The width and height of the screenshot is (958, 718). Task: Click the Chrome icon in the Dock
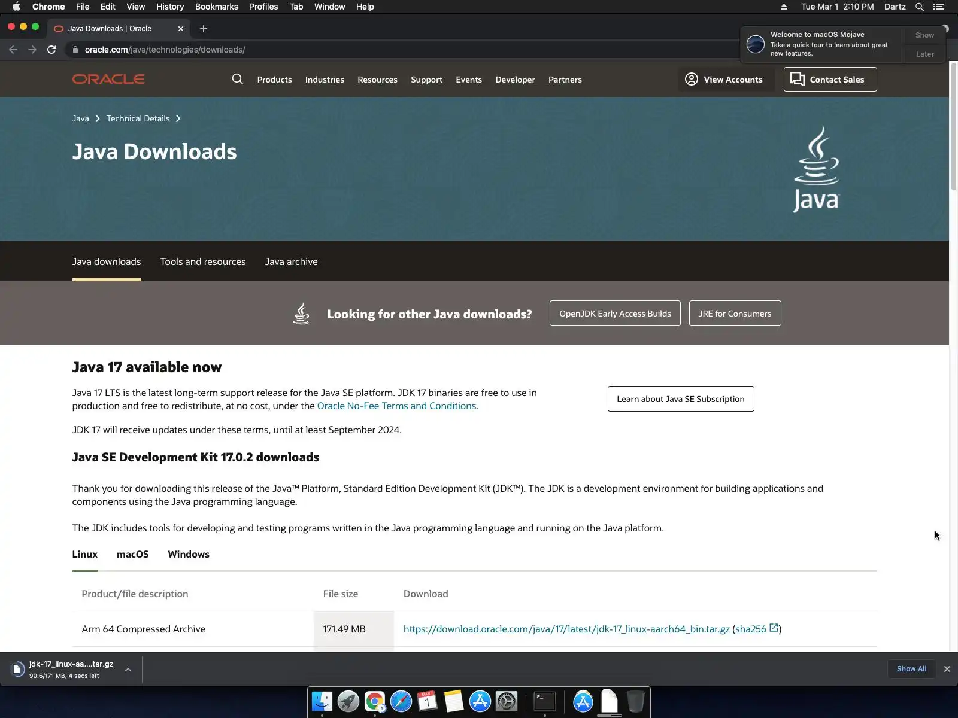pyautogui.click(x=375, y=701)
